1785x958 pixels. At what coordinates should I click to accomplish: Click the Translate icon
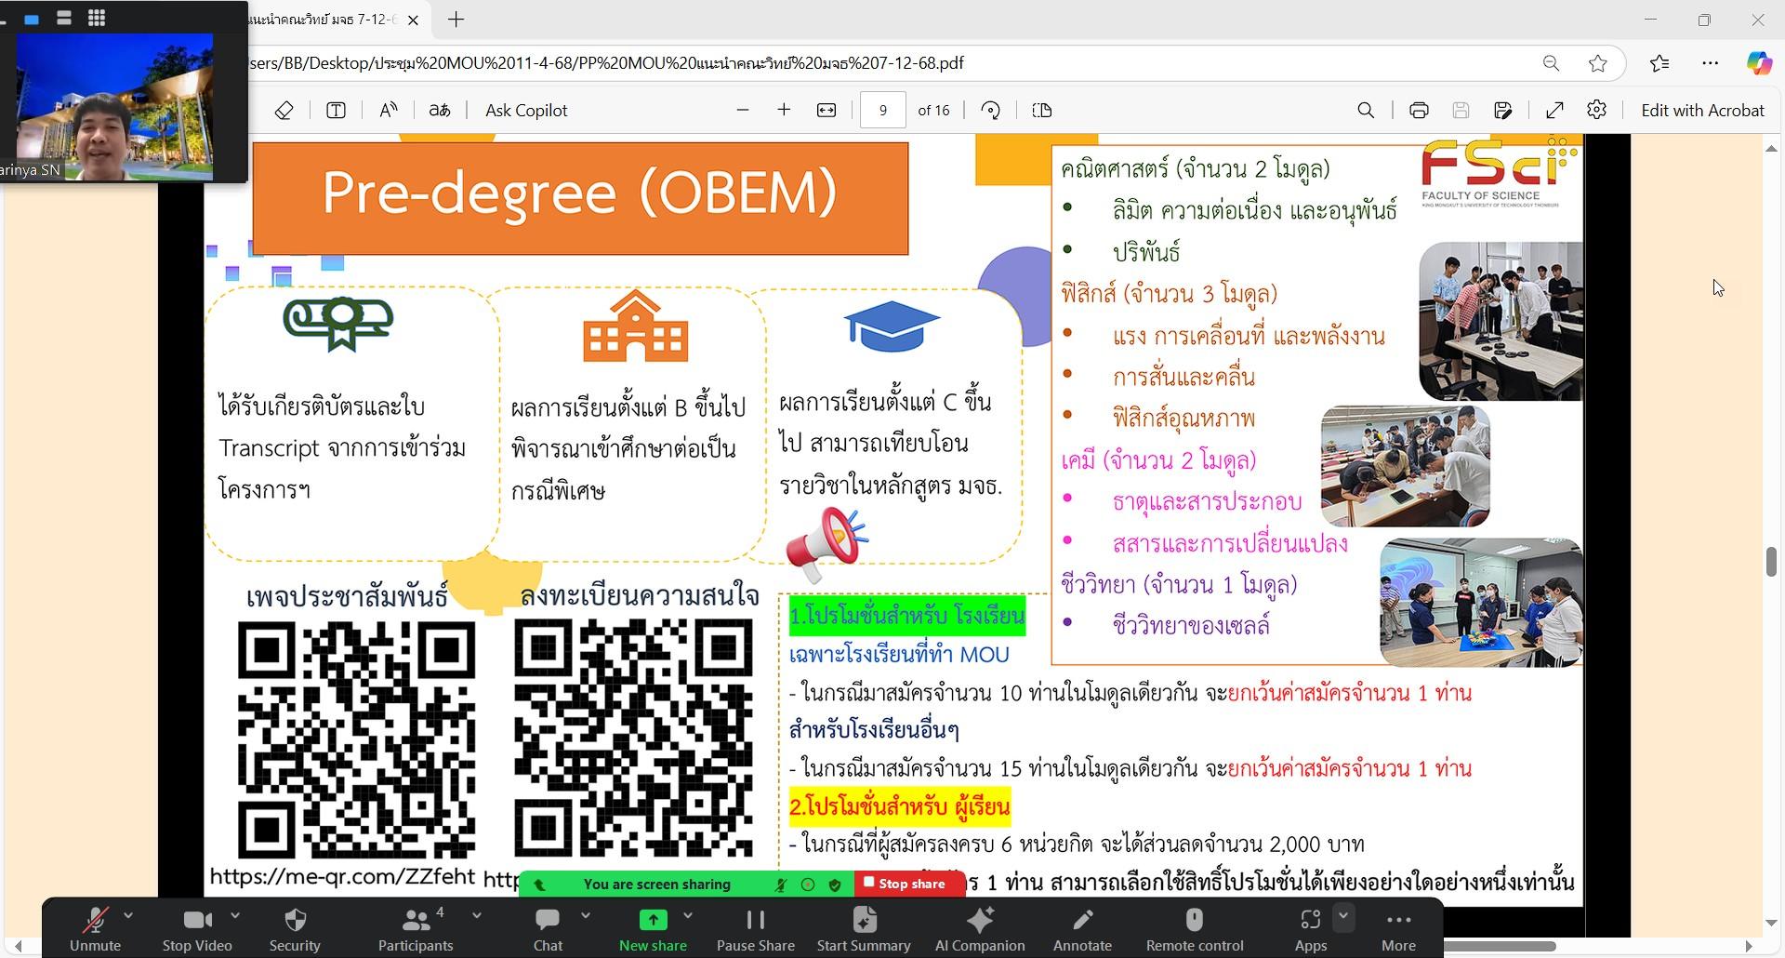439,110
